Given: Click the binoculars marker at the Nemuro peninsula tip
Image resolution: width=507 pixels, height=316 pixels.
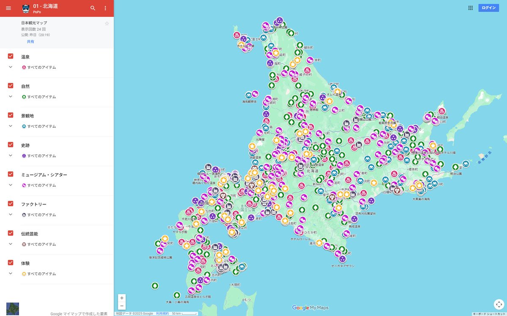Looking at the screenshot, I should pyautogui.click(x=466, y=164).
